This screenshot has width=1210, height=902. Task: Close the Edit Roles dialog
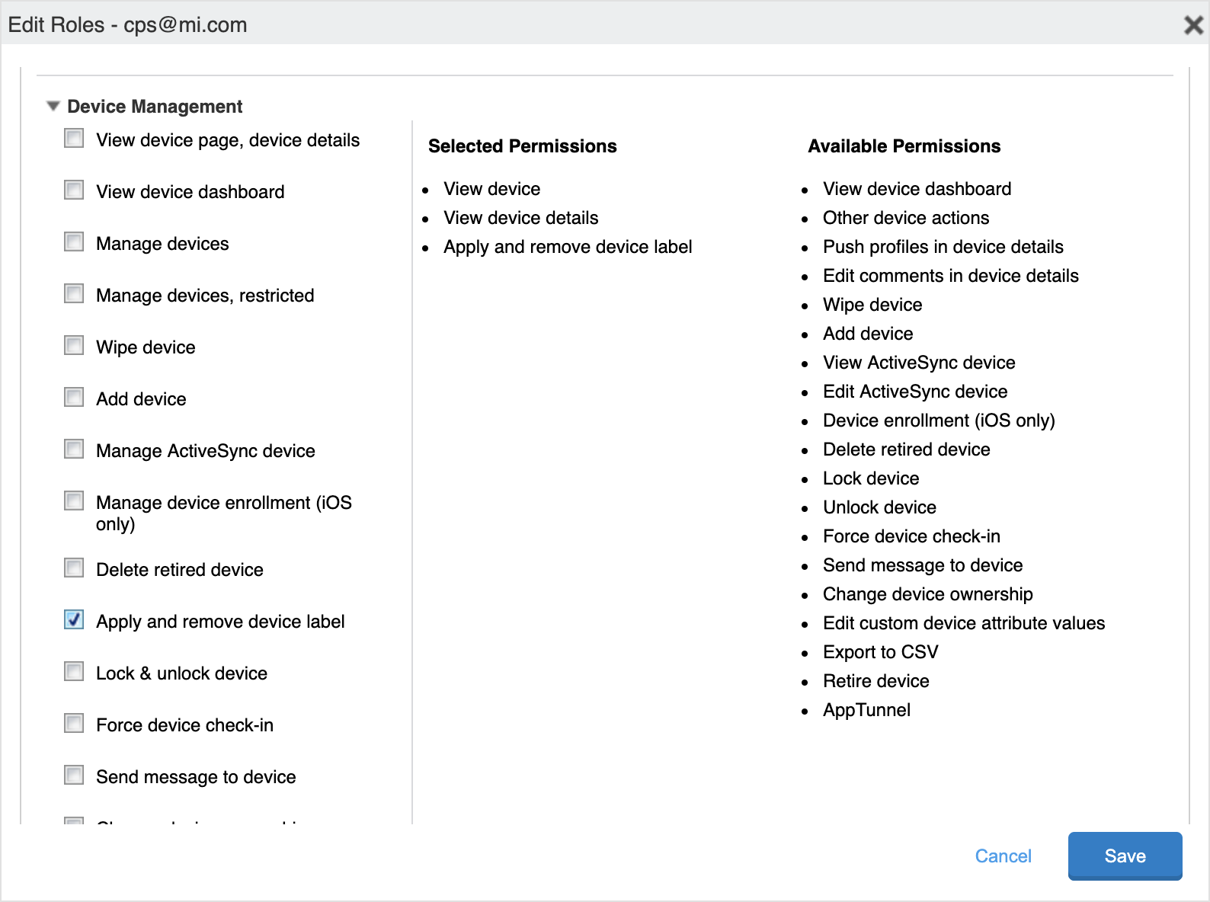coord(1192,24)
